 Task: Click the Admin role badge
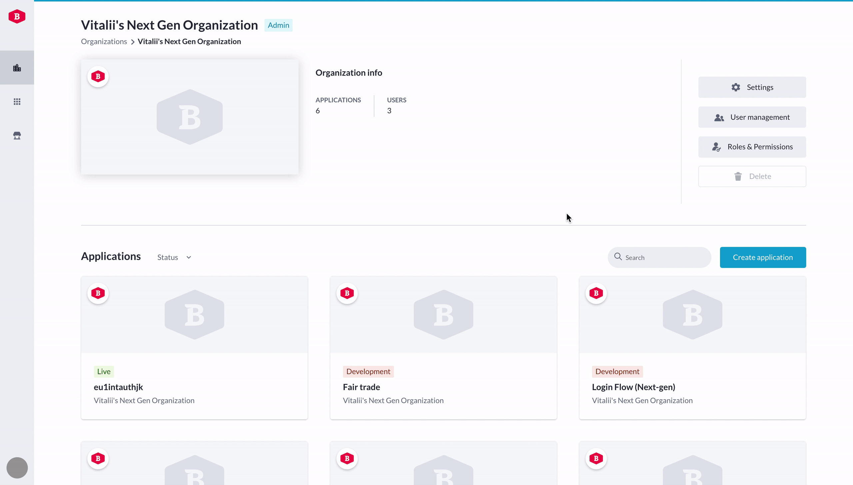pos(278,25)
